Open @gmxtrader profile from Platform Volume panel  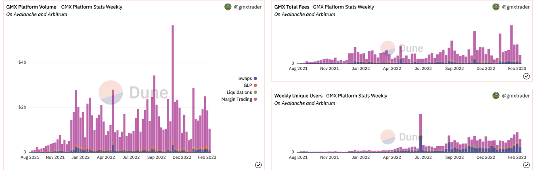click(x=247, y=7)
